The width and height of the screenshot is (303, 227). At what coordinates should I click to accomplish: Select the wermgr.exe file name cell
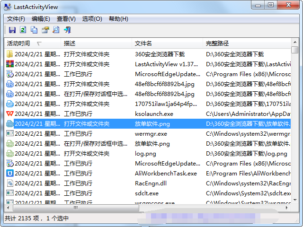[151, 134]
